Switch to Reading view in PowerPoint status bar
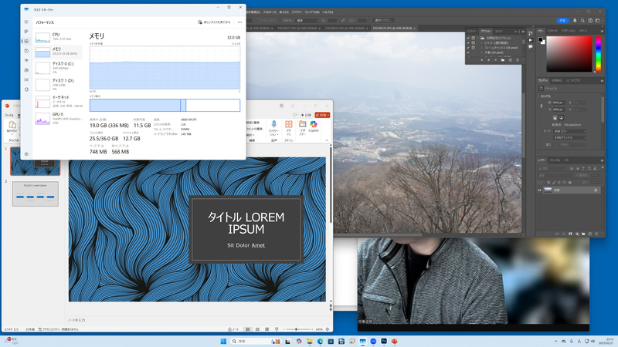618x347 pixels. 267,329
